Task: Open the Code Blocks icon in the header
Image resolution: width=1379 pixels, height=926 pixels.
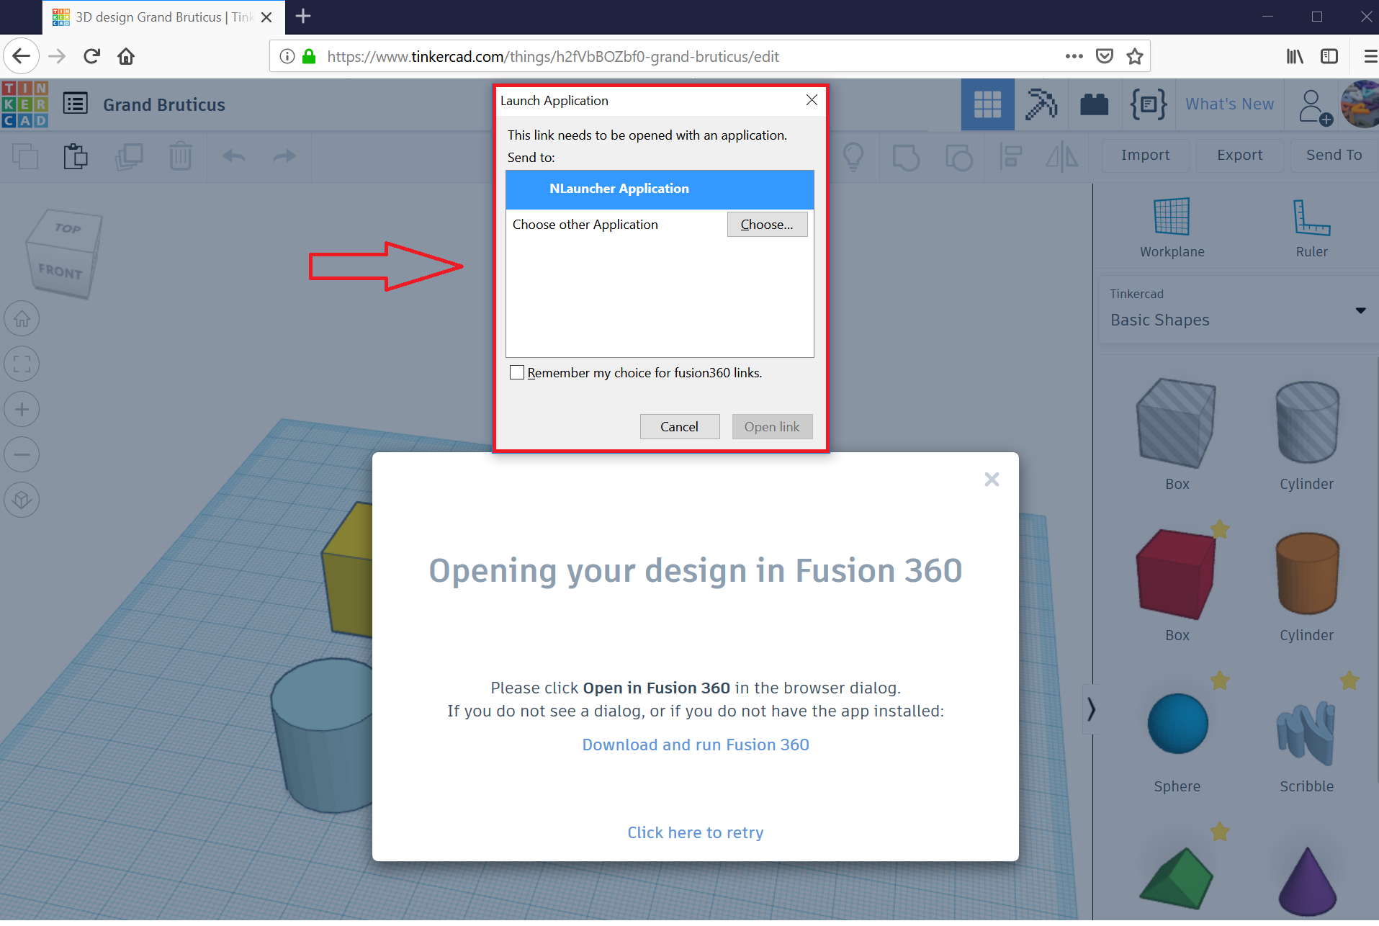Action: [1146, 104]
